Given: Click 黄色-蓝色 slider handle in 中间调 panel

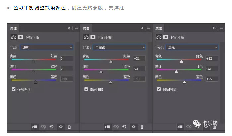Looking at the screenshot, I should (110, 82).
